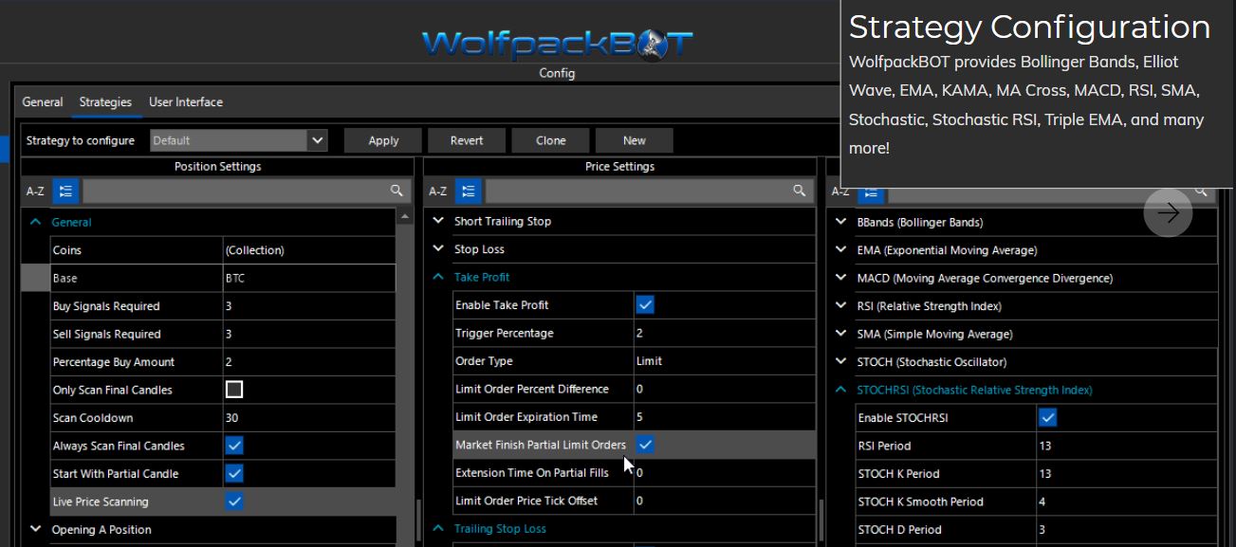Click A-Z sort in Position Settings
Screen dimensions: 1236x547
35,191
